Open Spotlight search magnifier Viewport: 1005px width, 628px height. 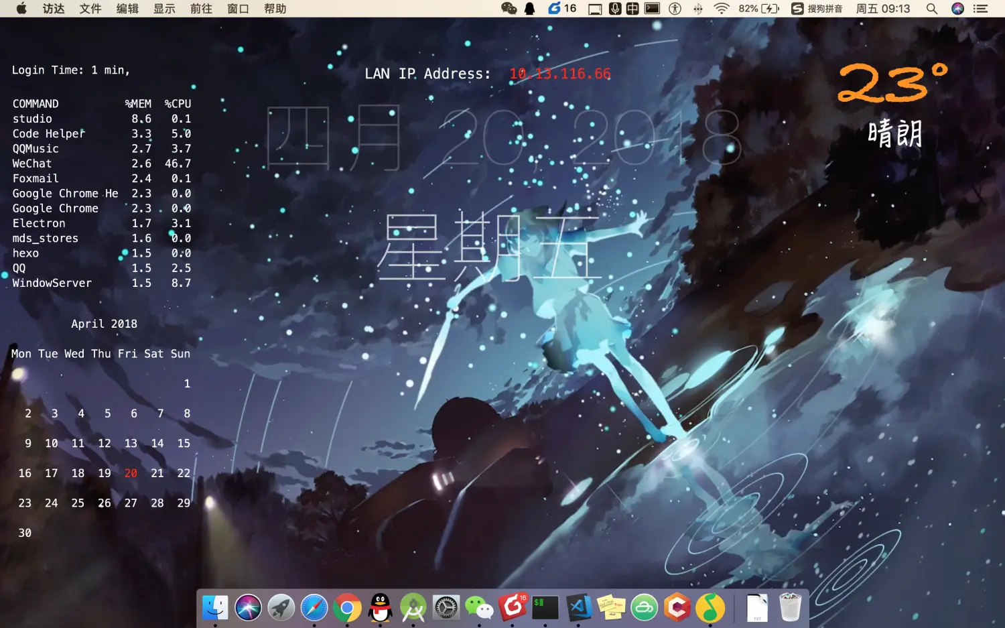(x=931, y=9)
